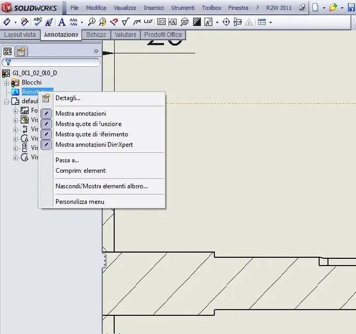
Task: Select the Geometric Tolerance tool
Action: (x=161, y=22)
